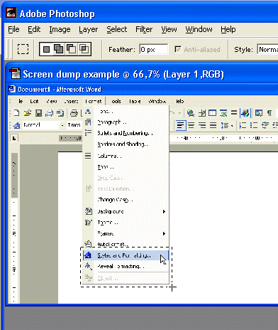
Task: Expand the Frames submenu arrow
Action: 164,233
